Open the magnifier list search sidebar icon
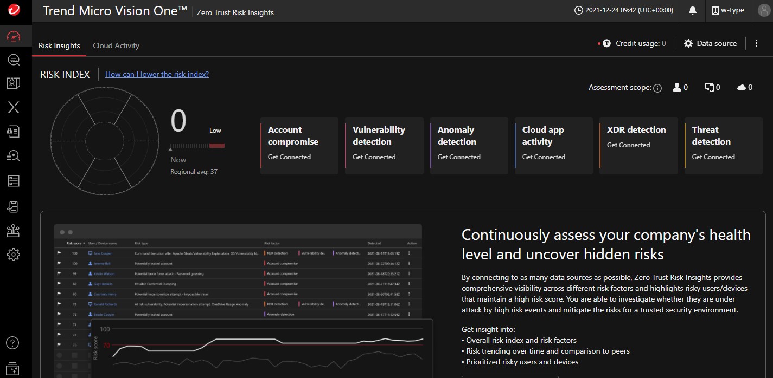Screen dimensions: 773x378 (14, 155)
